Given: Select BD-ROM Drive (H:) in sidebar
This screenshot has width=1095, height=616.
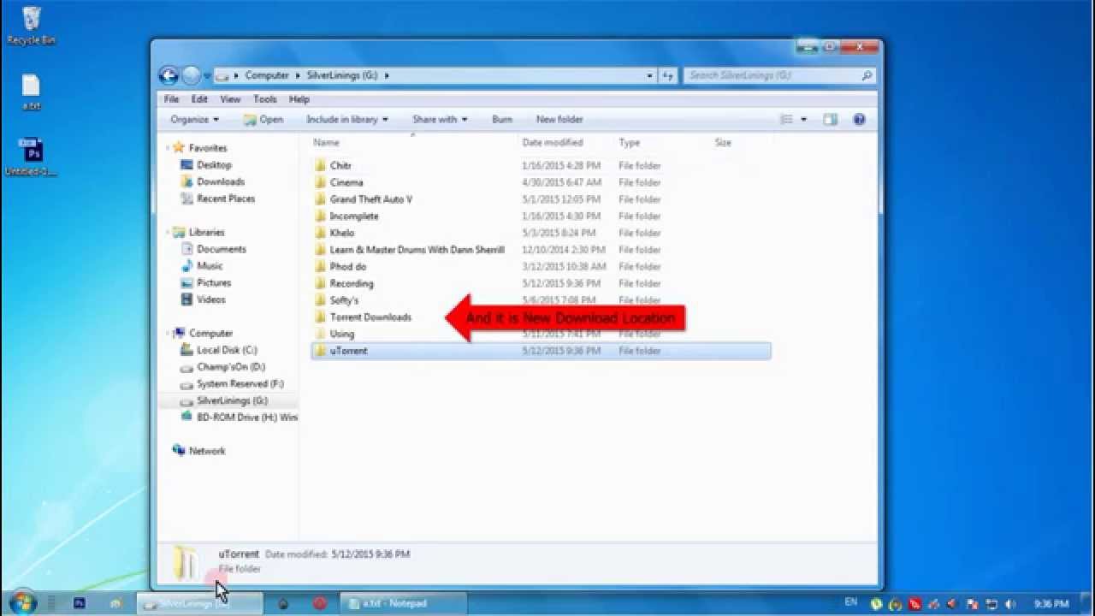Looking at the screenshot, I should coord(246,418).
